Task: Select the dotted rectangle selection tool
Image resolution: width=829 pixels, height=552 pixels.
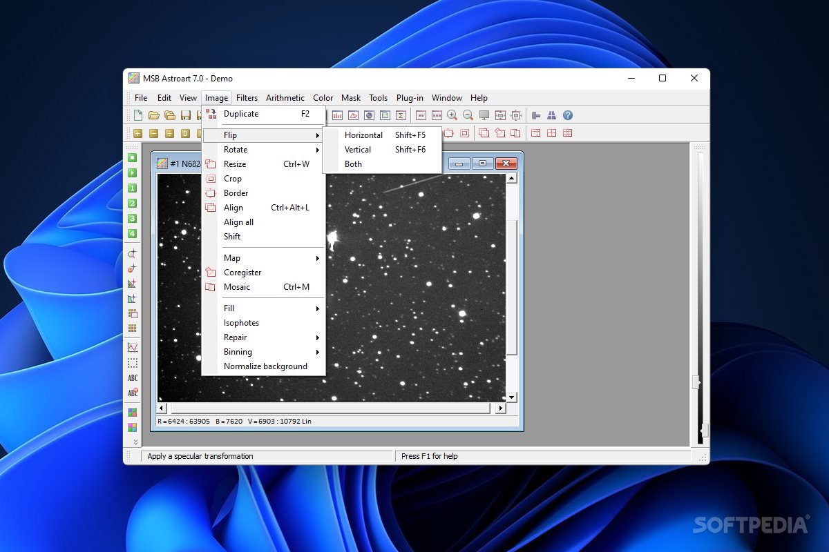Action: coord(132,362)
